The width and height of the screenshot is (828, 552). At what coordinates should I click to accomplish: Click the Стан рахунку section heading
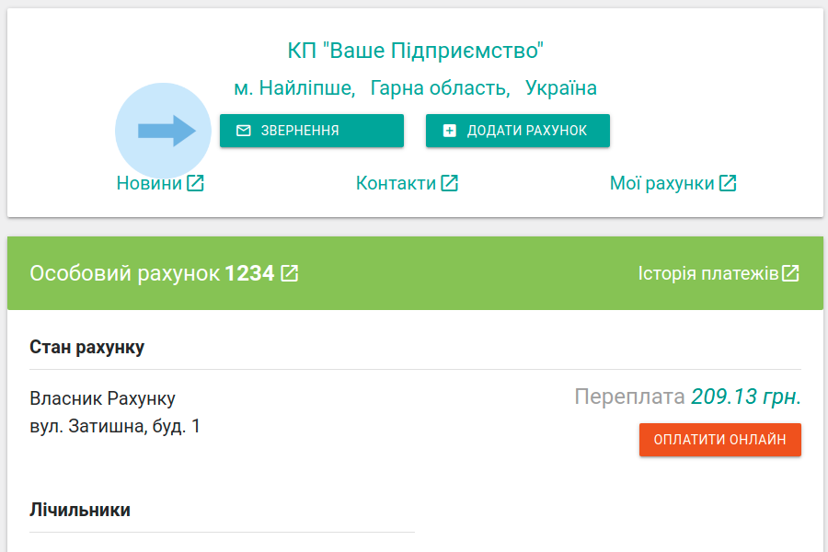[87, 347]
